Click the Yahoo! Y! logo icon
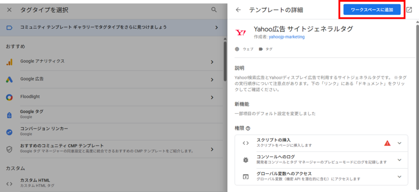The image size is (419, 192). click(x=241, y=32)
